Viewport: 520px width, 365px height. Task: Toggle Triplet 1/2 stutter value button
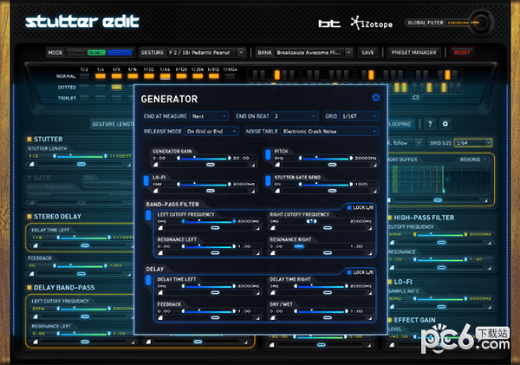point(84,98)
